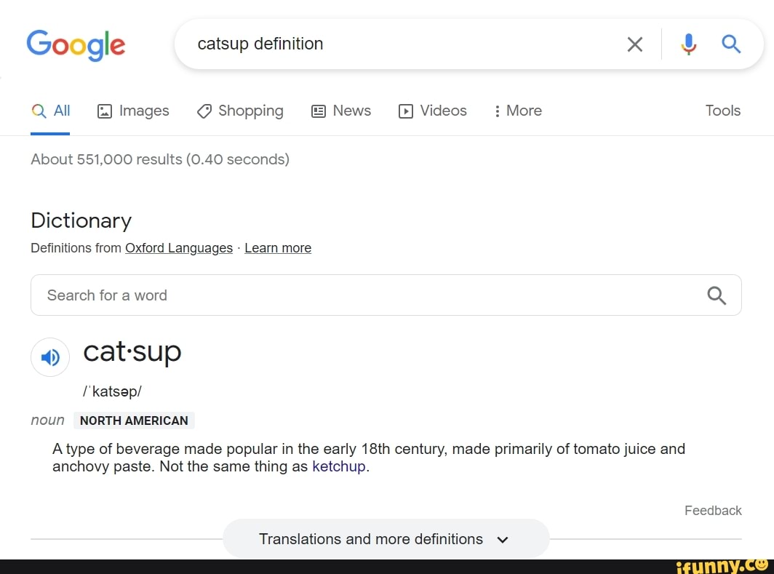Switch to the All results tab
774x574 pixels.
pos(51,111)
